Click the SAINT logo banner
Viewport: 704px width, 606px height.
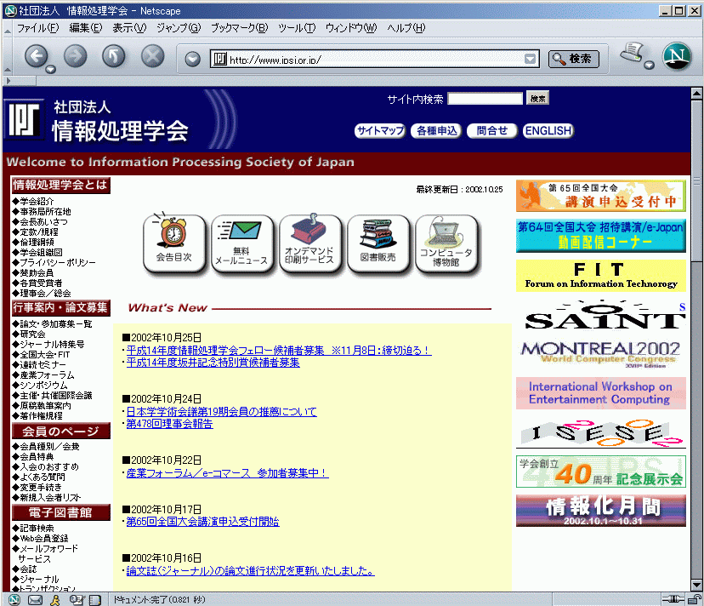click(601, 316)
